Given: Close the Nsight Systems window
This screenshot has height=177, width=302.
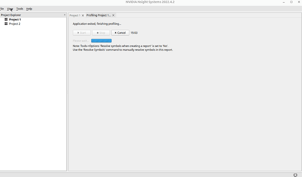Looking at the screenshot, I should tap(299, 2).
